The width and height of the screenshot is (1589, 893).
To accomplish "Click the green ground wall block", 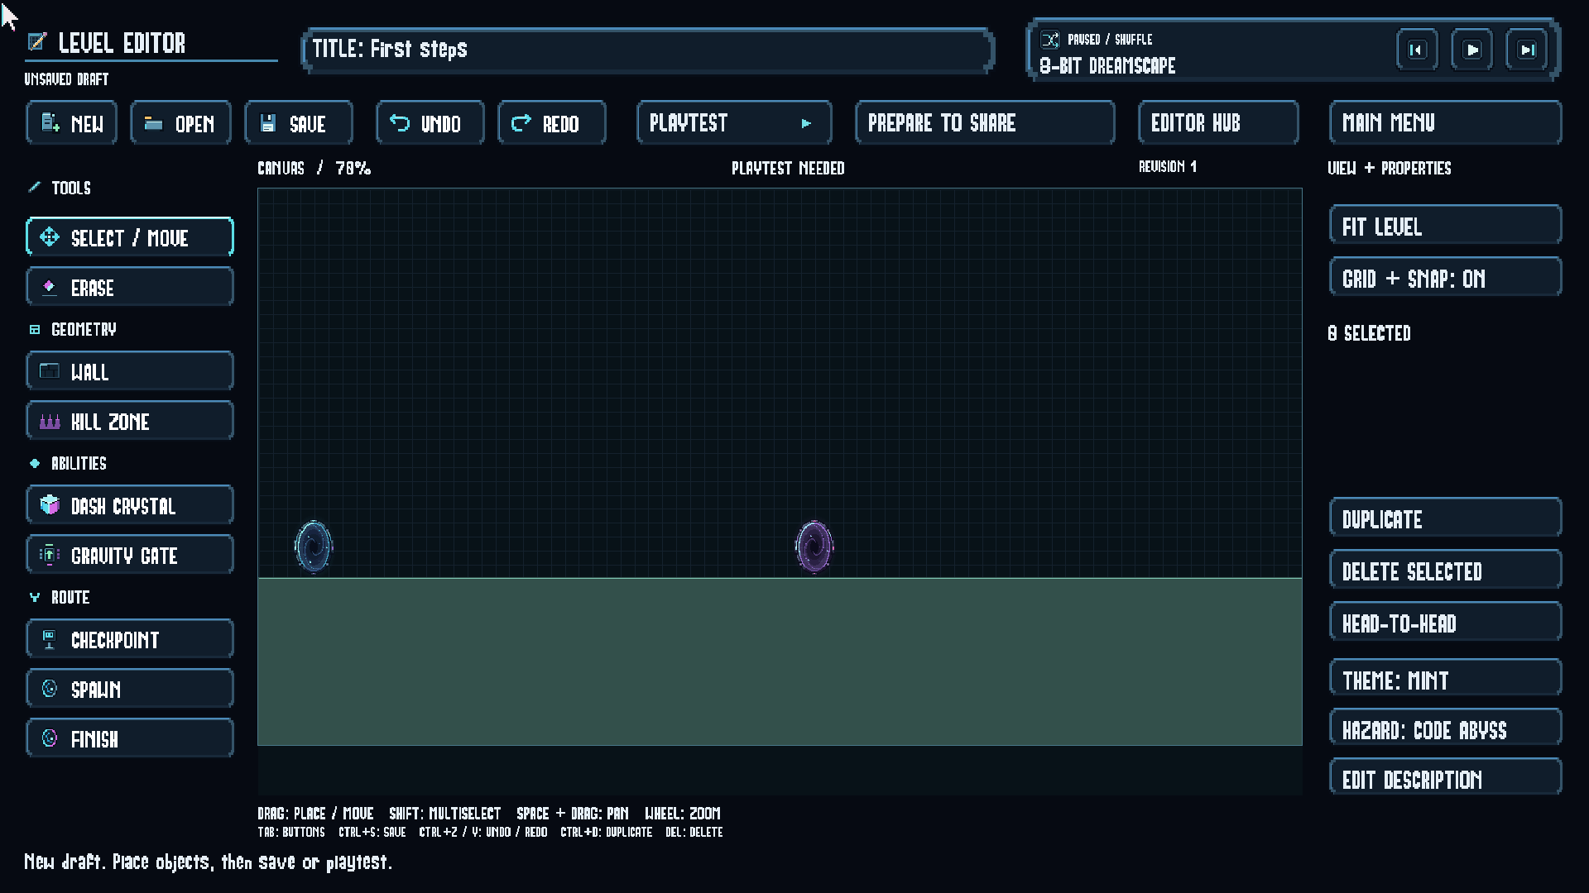I will pos(780,661).
